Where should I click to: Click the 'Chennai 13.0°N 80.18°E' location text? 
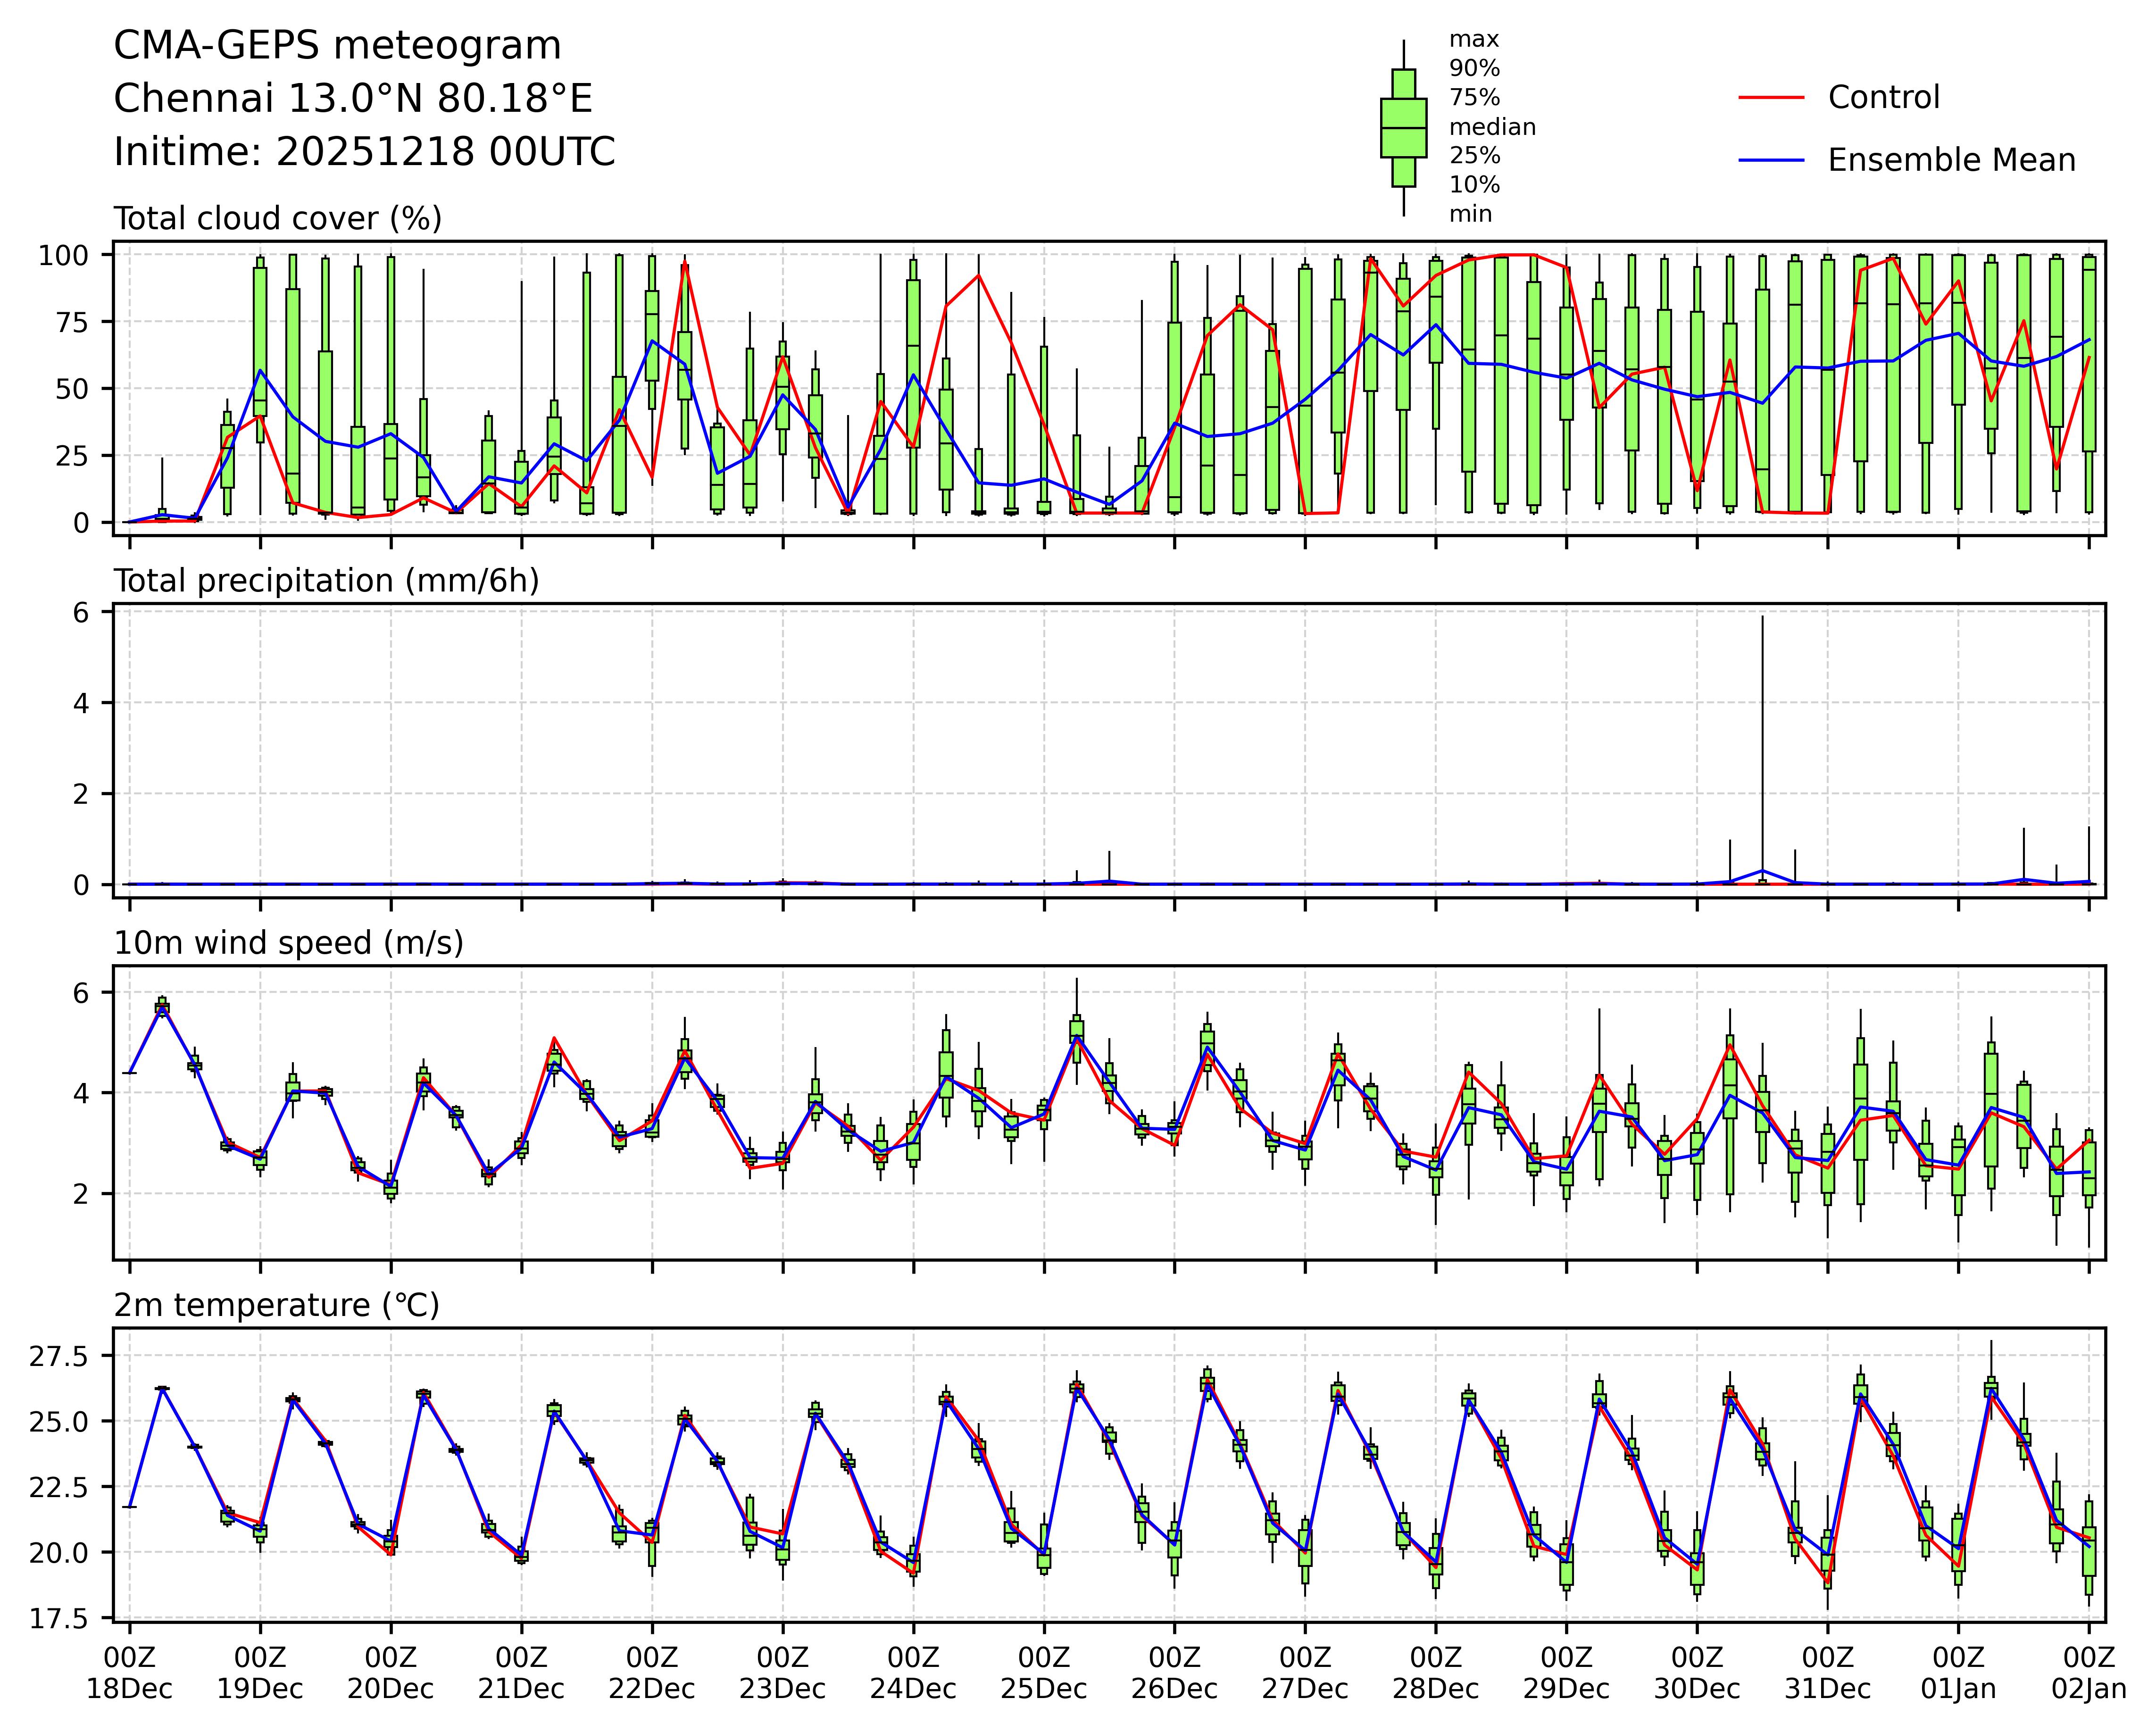(353, 99)
